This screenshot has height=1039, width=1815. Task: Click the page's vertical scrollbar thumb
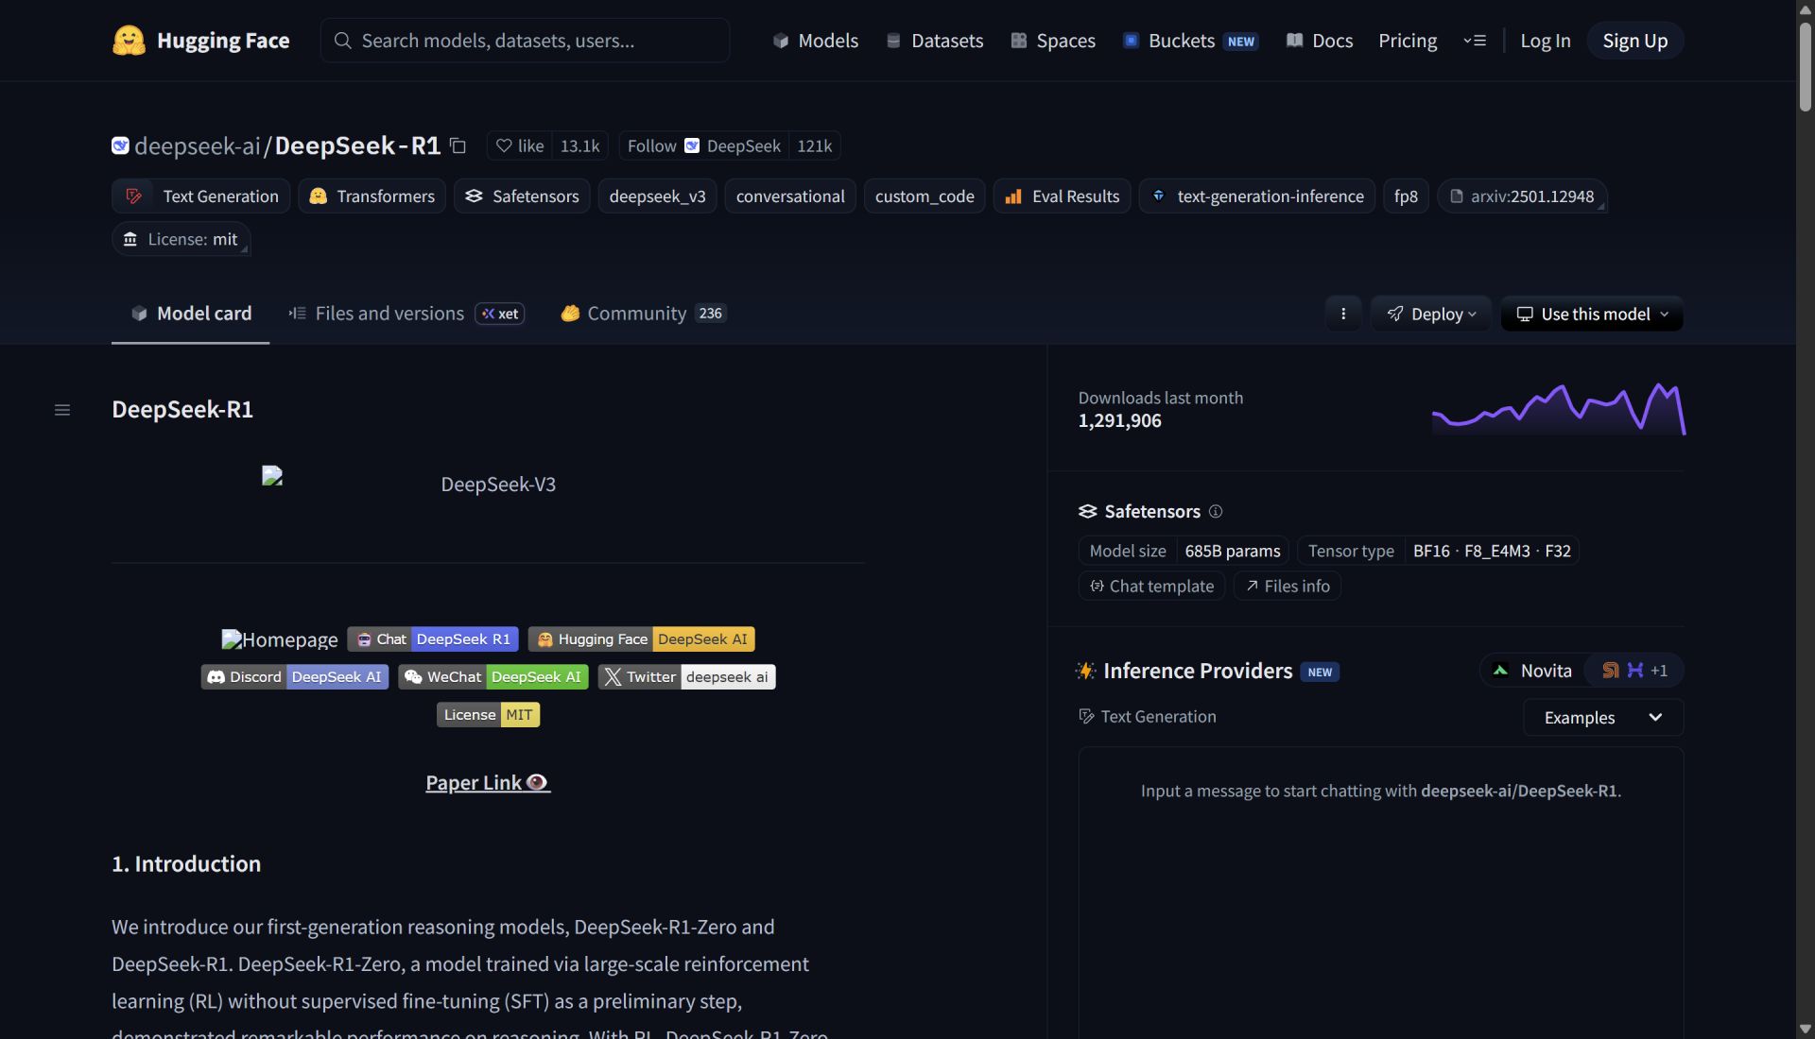(x=1805, y=66)
